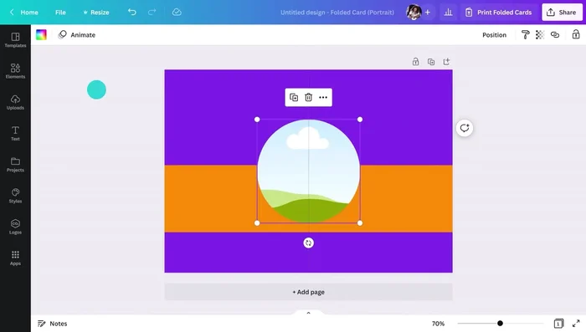The image size is (586, 332).
Task: Open the Text sidebar panel
Action: coord(15,133)
